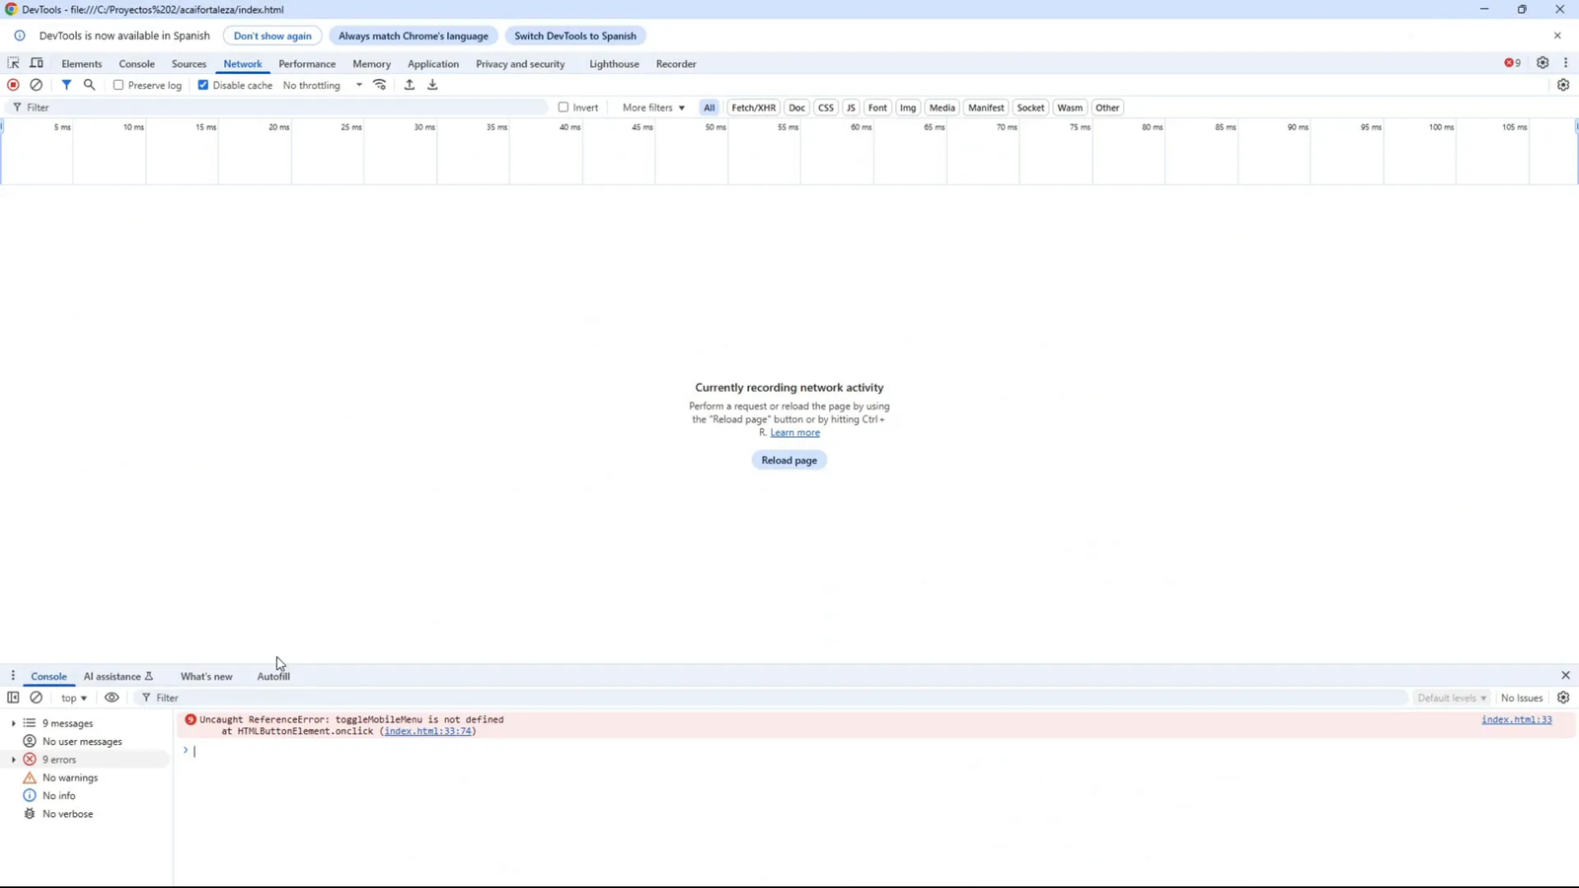Open the network request search panel
The height and width of the screenshot is (888, 1579).
tap(89, 85)
